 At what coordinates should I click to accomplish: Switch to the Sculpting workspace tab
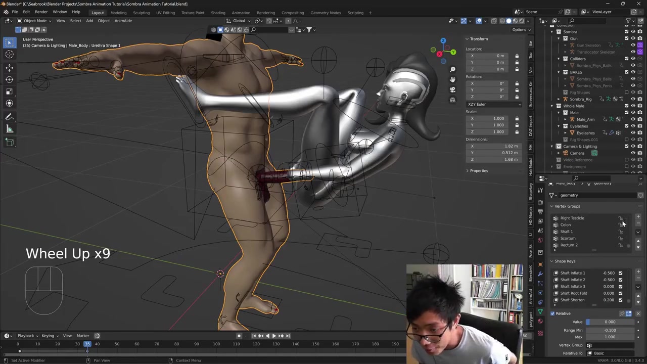pyautogui.click(x=141, y=13)
